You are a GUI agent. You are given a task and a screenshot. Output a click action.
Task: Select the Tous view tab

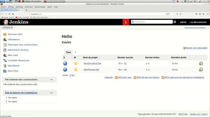point(68,52)
